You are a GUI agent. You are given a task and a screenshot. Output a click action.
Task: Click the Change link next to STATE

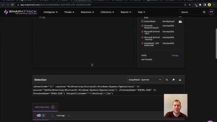(175, 56)
